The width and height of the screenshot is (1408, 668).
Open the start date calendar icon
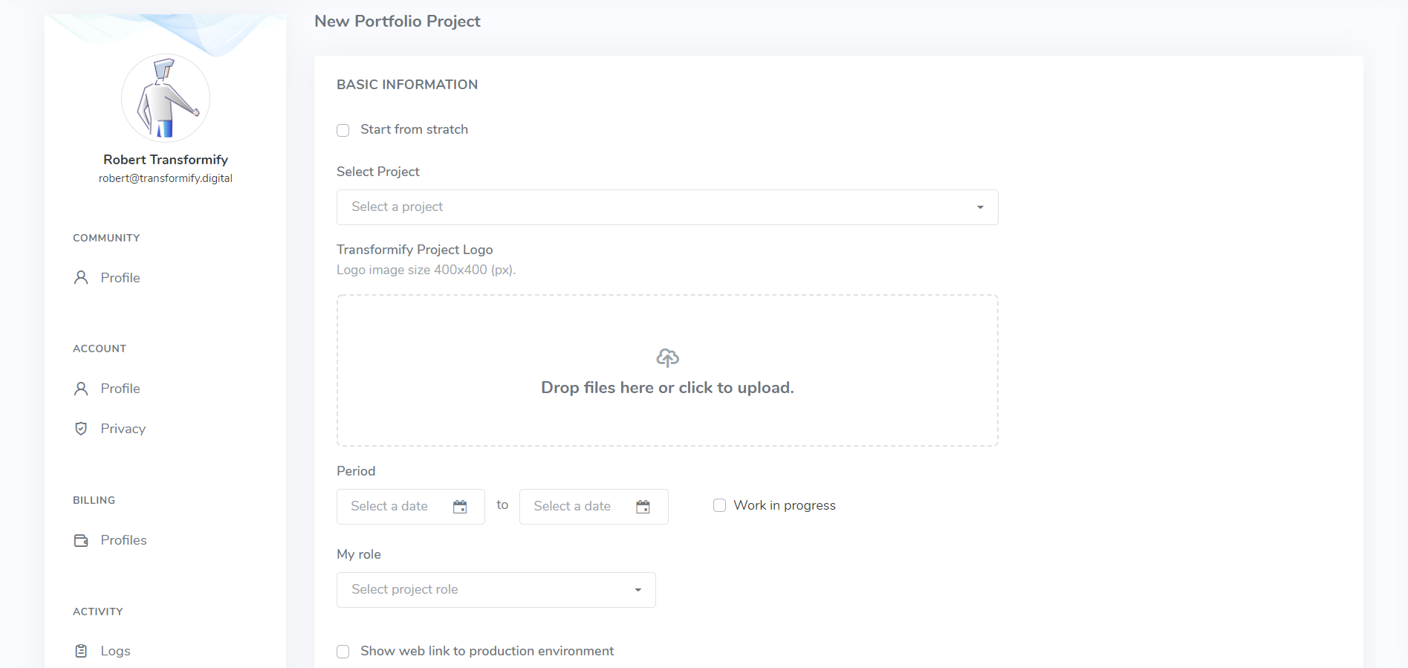point(460,507)
